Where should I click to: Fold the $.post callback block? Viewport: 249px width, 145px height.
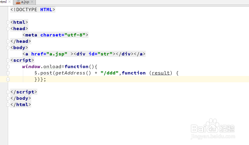(x=8, y=73)
